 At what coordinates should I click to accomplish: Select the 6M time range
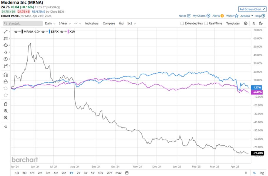pos(56,173)
